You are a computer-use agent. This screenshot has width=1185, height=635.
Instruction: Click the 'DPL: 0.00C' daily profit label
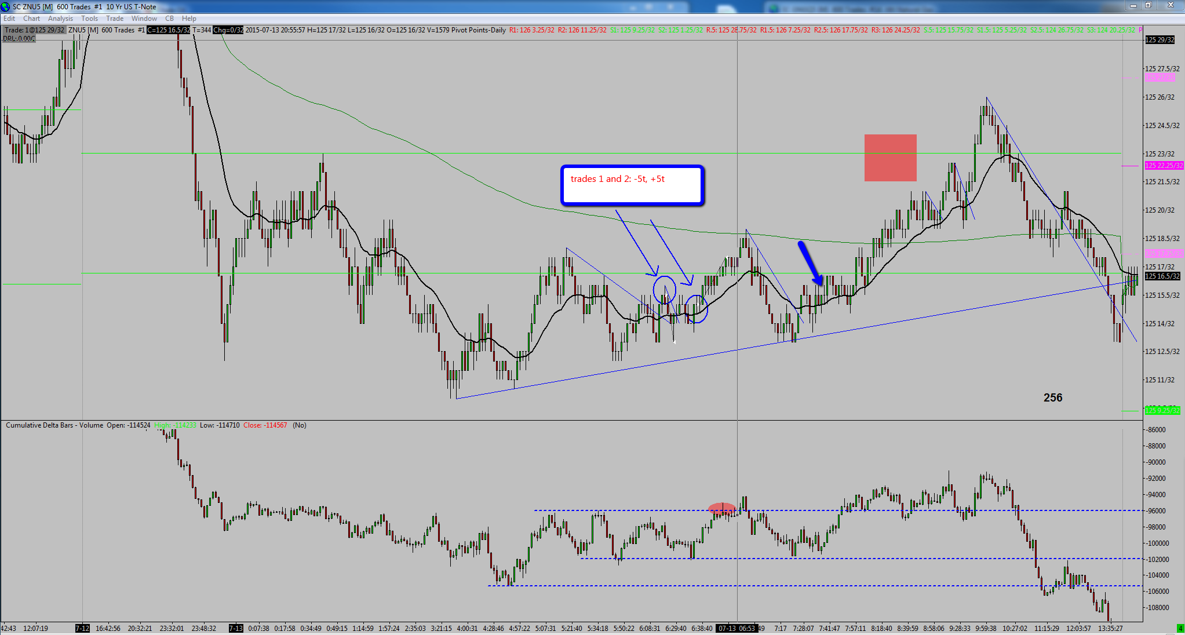pos(19,38)
